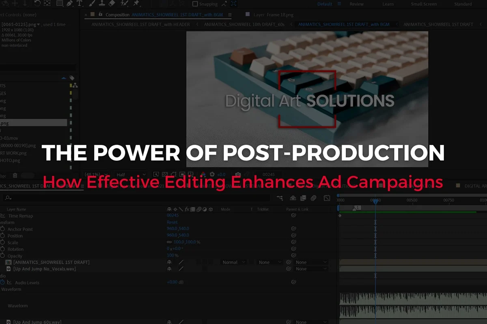Click the Time Remap graph icon

(3, 215)
